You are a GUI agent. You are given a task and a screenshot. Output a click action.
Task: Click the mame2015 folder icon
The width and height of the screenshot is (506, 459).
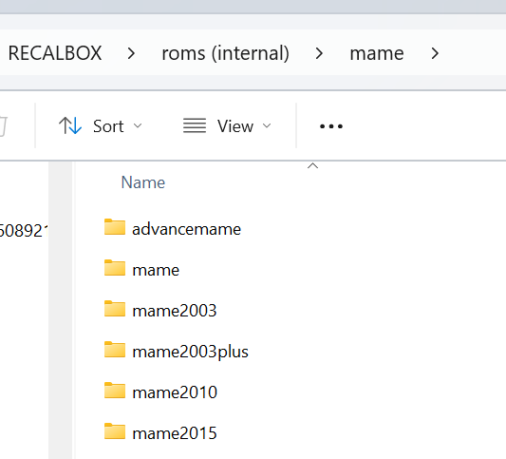tap(115, 431)
